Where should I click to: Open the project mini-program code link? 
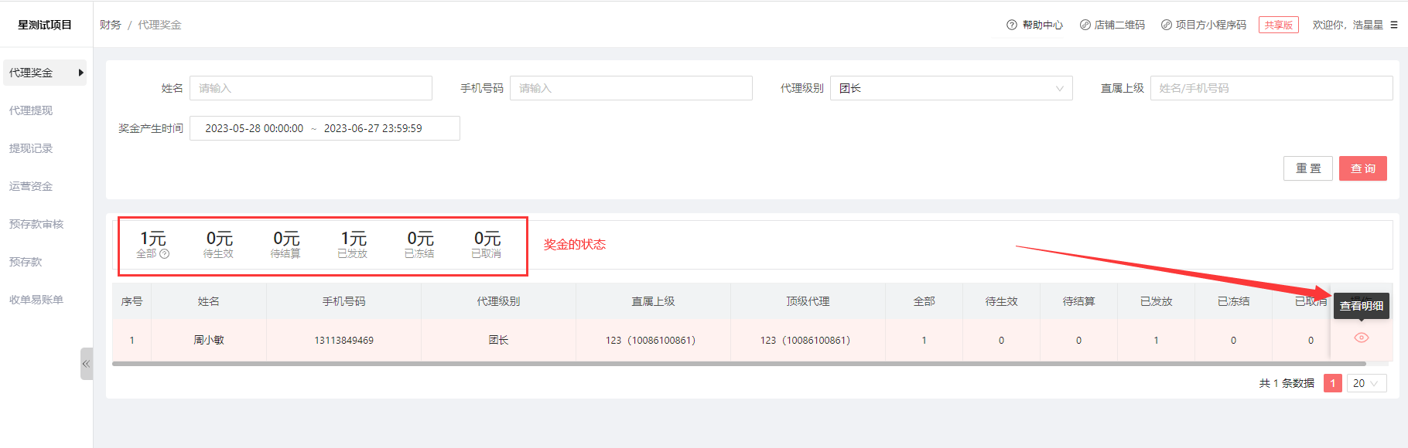coord(1203,25)
